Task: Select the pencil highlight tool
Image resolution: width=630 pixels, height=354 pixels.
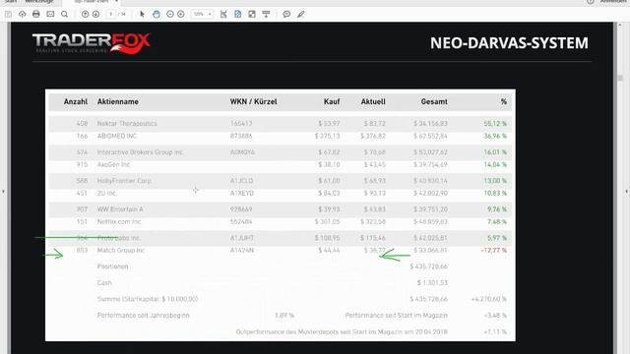Action: 301,14
